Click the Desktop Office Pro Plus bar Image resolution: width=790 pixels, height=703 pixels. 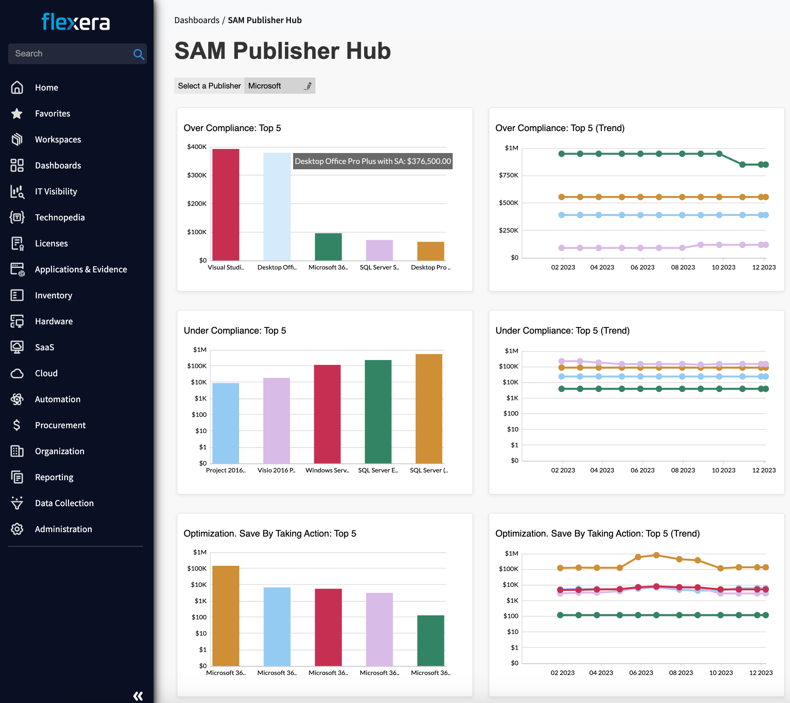pyautogui.click(x=278, y=204)
